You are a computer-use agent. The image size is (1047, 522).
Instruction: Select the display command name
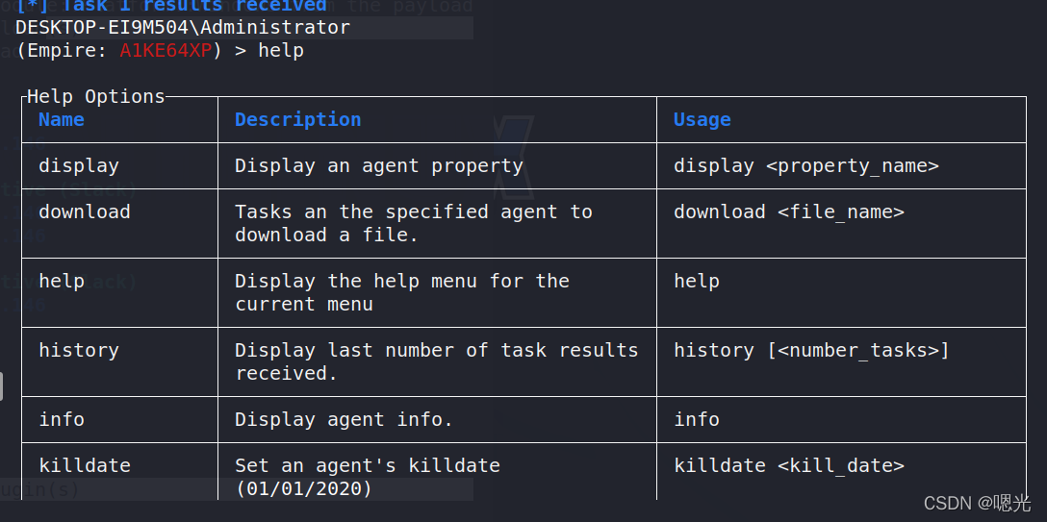click(79, 166)
